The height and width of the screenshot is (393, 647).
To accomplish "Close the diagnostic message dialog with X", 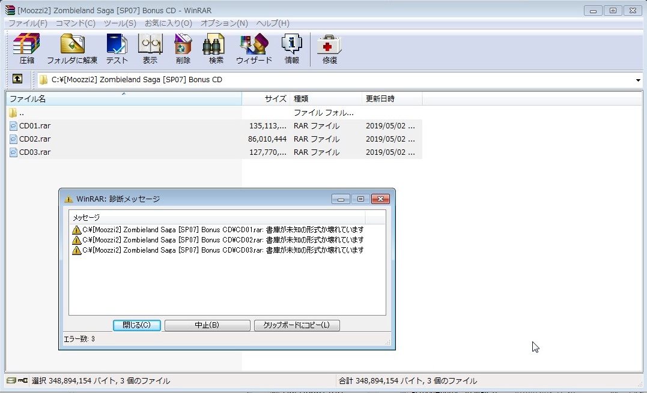I will pos(380,199).
